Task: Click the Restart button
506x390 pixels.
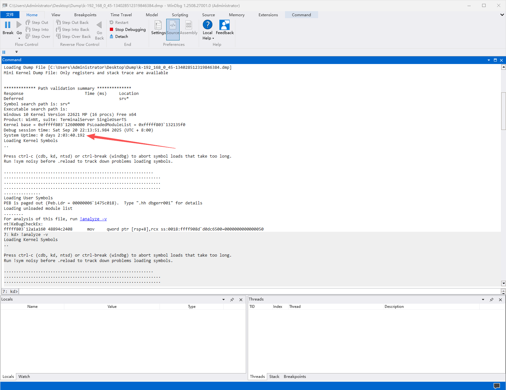Action: 119,23
